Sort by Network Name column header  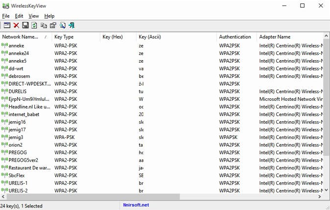pos(26,37)
